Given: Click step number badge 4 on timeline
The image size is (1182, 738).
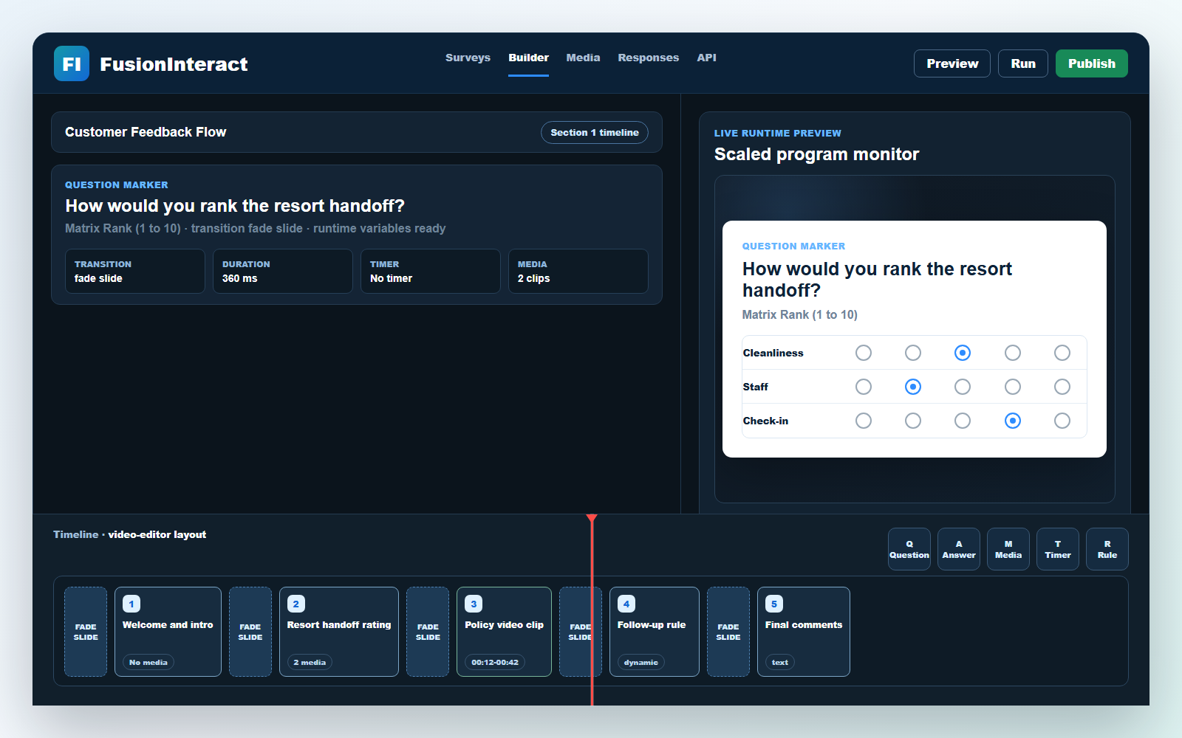Looking at the screenshot, I should [x=626, y=604].
